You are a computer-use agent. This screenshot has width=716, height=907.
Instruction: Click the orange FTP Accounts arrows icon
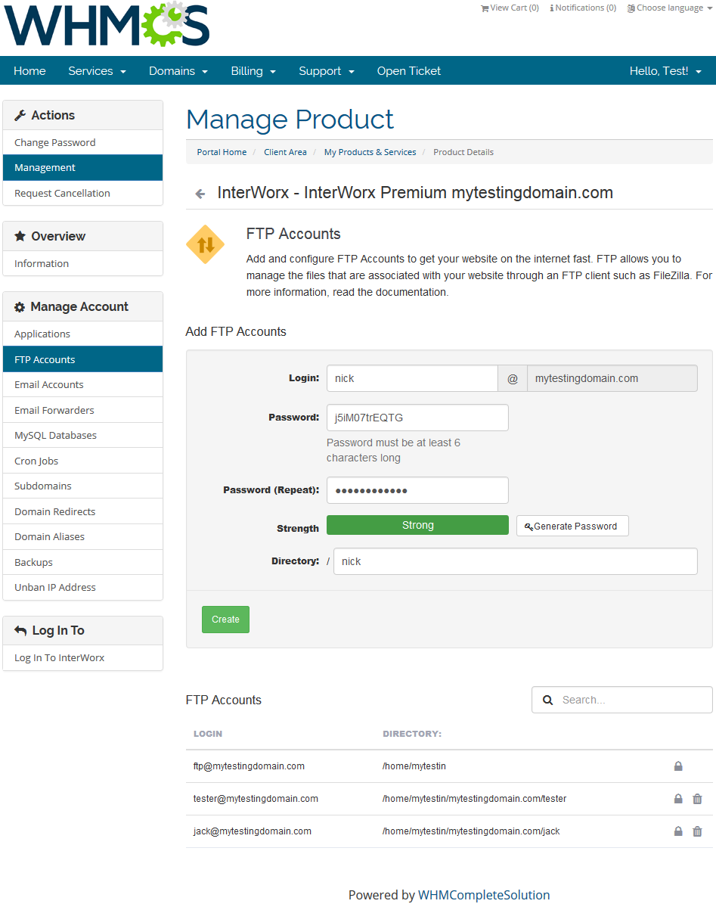point(206,244)
